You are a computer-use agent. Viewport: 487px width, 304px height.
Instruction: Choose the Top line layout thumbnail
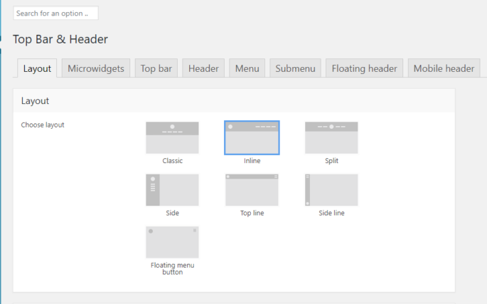(252, 190)
